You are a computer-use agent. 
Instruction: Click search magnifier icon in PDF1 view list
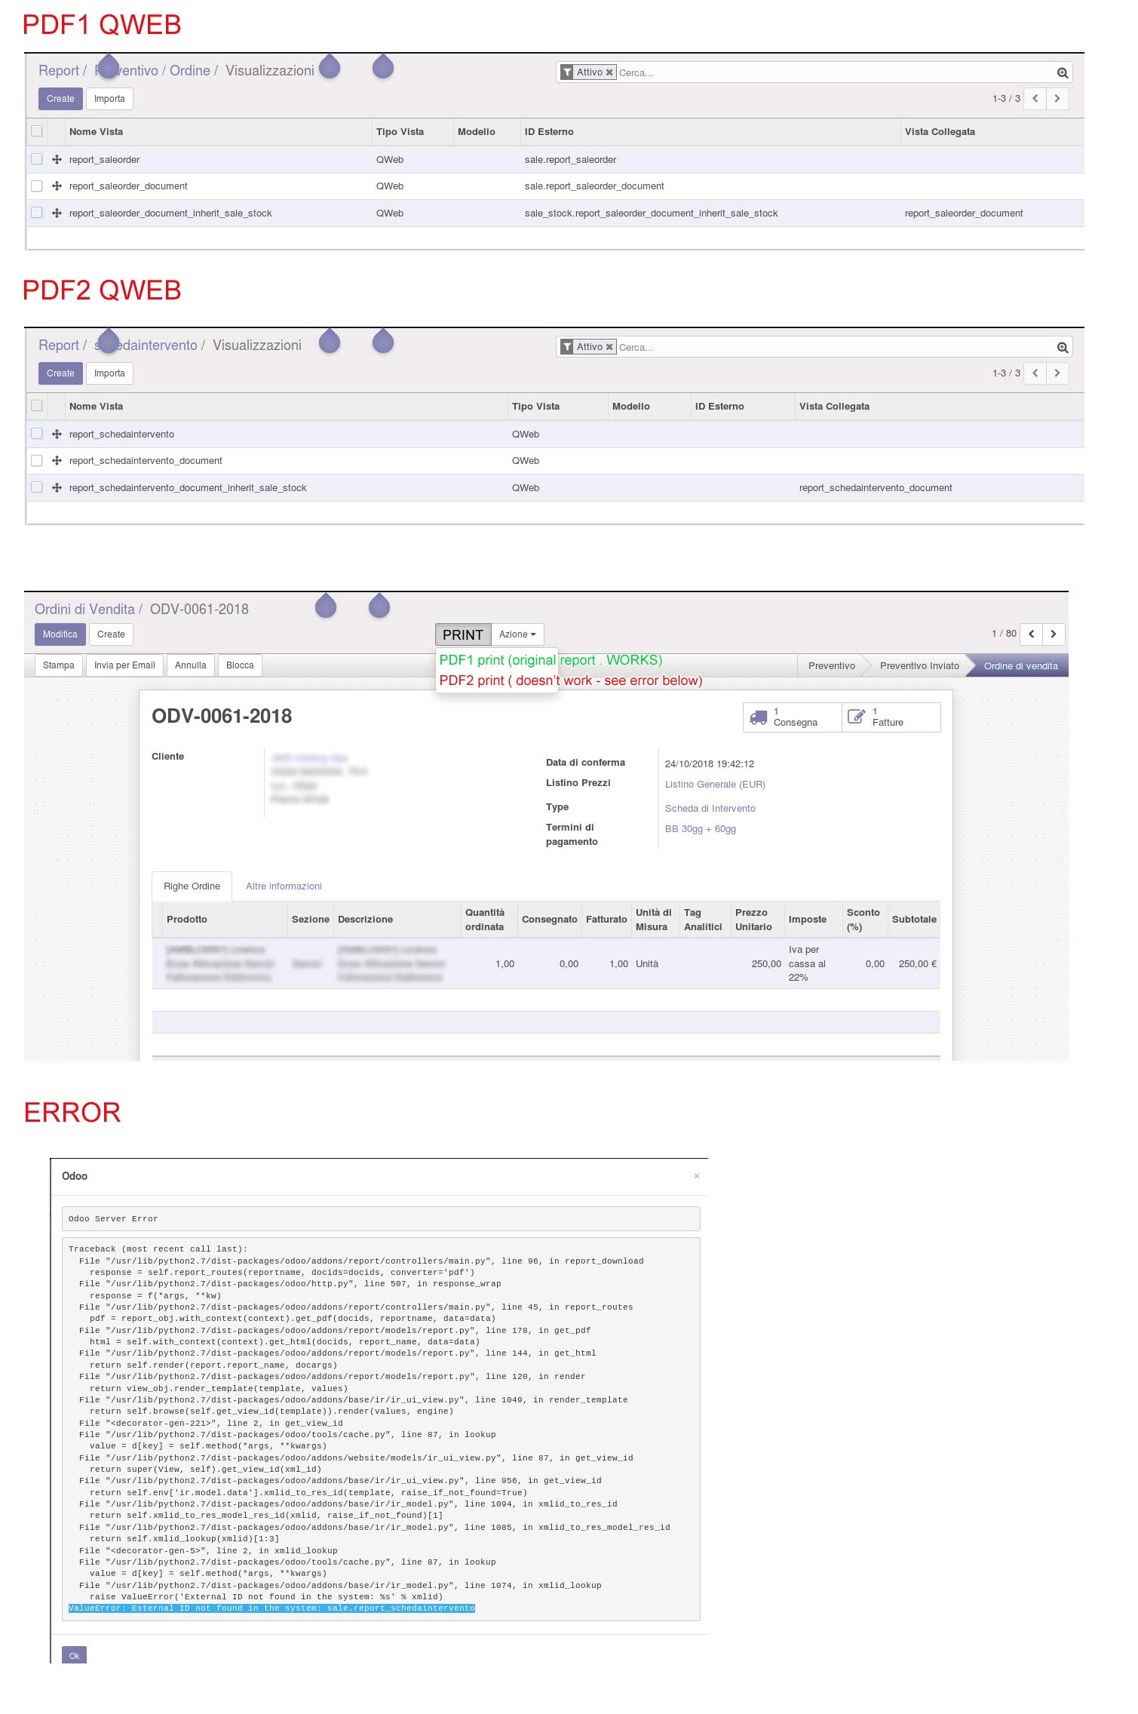(x=1062, y=72)
